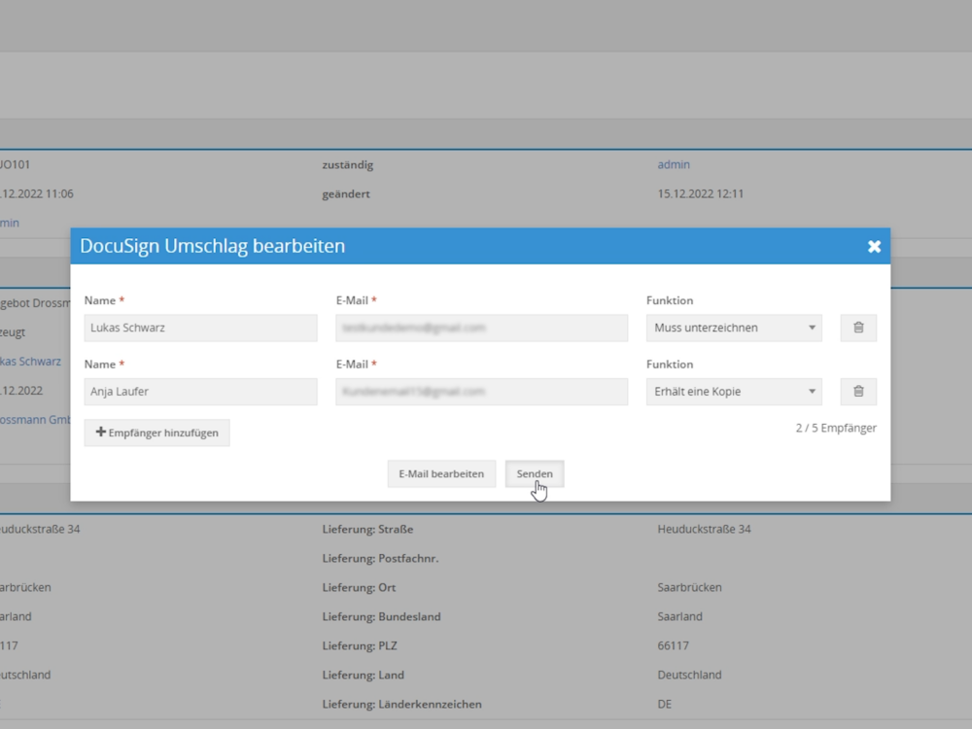Open the Muss unterzeichnen function dropdown
The width and height of the screenshot is (972, 729).
(734, 328)
